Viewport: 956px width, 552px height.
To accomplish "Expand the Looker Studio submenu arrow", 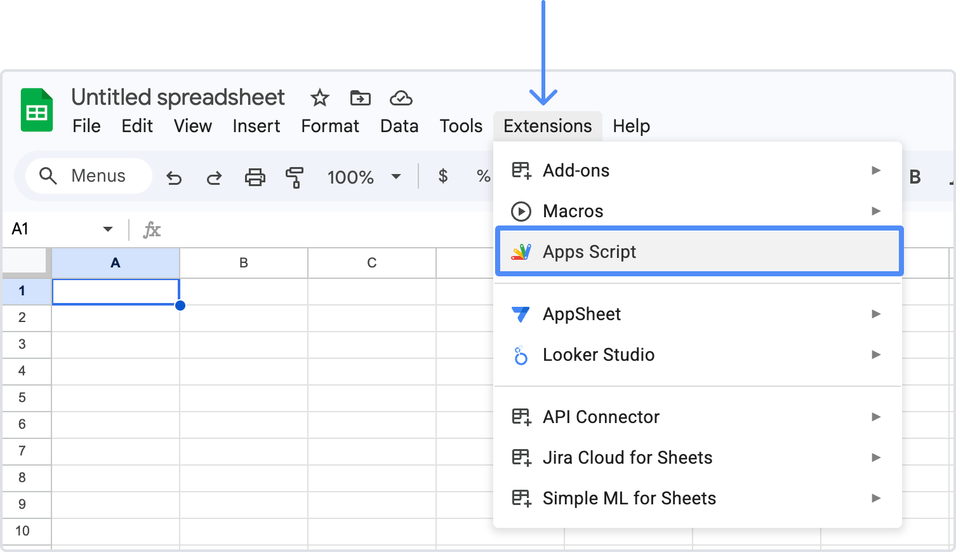I will click(x=876, y=354).
